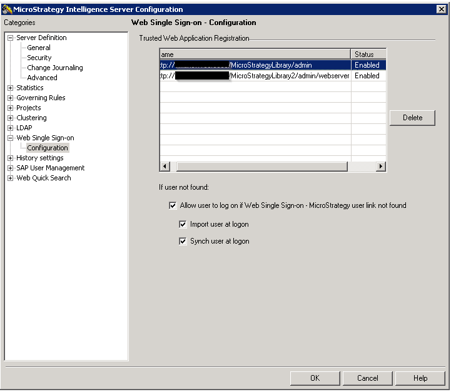Select the Projects tree label
451x392 pixels.
[x=29, y=108]
